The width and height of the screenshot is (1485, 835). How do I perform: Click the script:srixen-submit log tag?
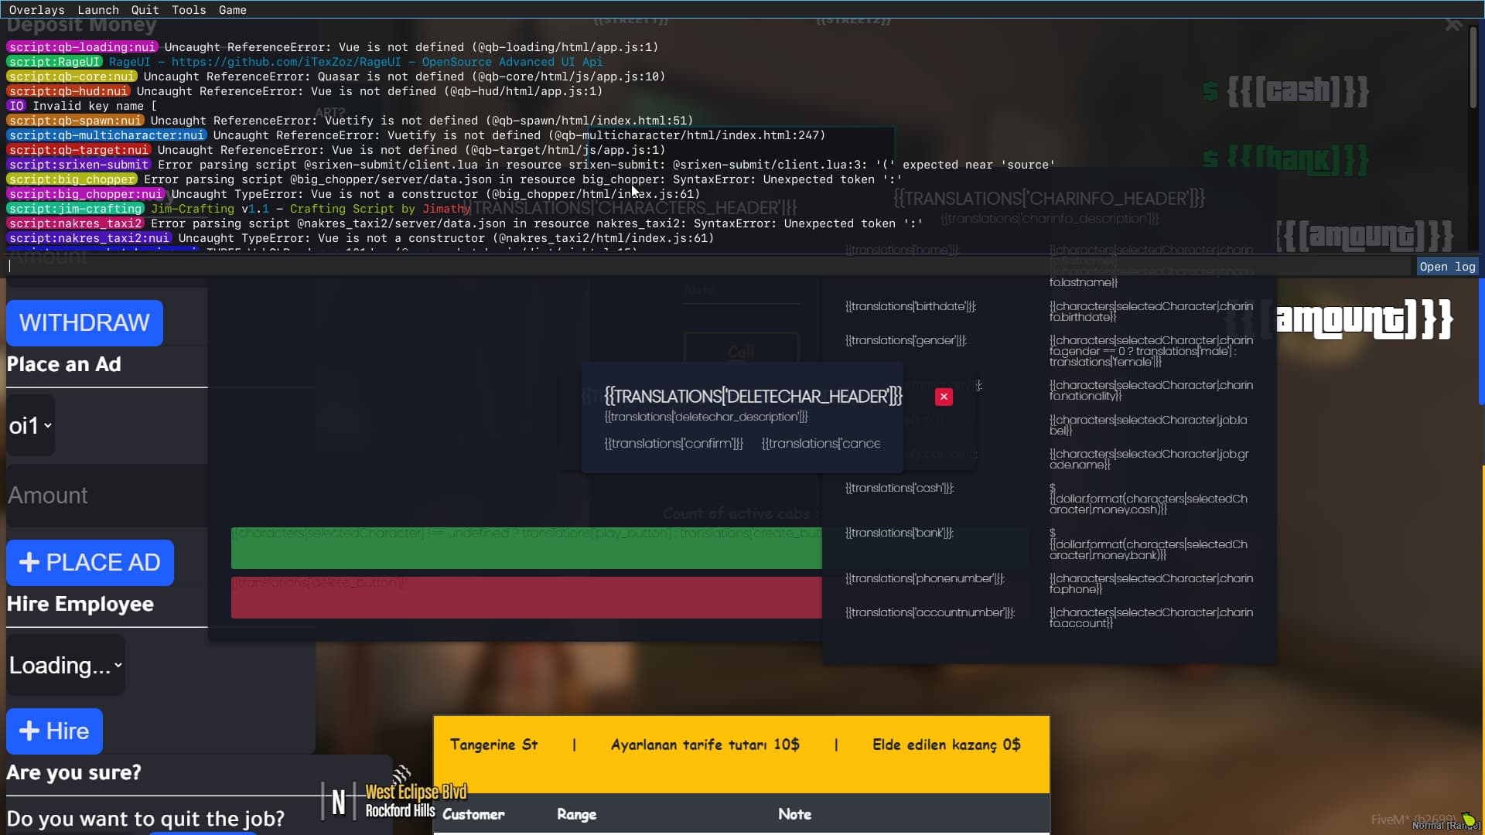click(x=78, y=165)
